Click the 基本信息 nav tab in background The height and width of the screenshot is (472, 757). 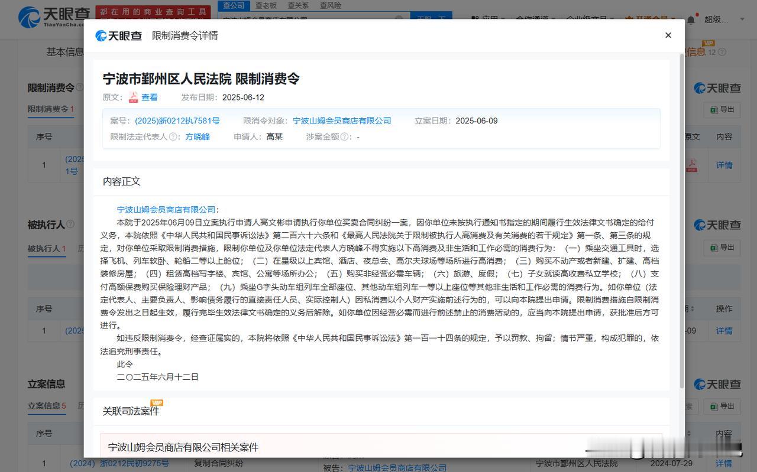65,52
